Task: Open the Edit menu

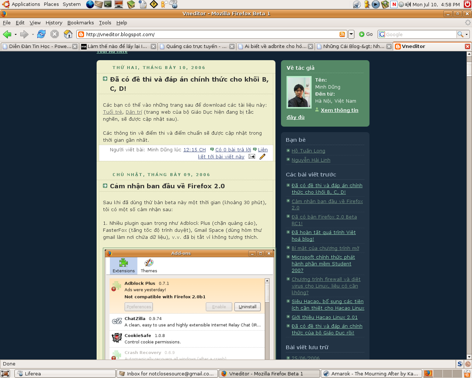Action: click(20, 23)
